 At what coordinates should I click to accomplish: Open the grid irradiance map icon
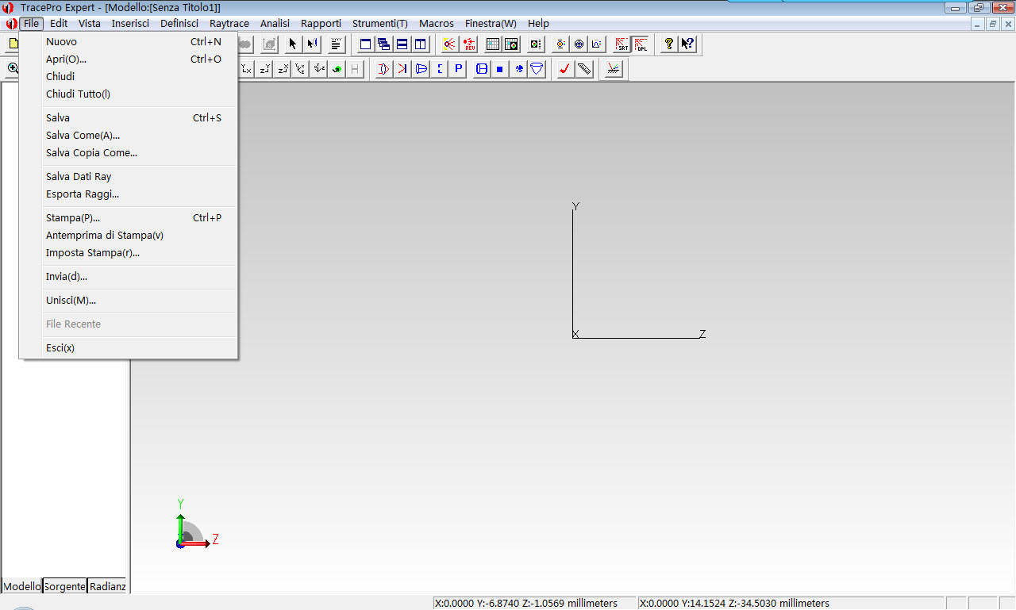point(493,44)
